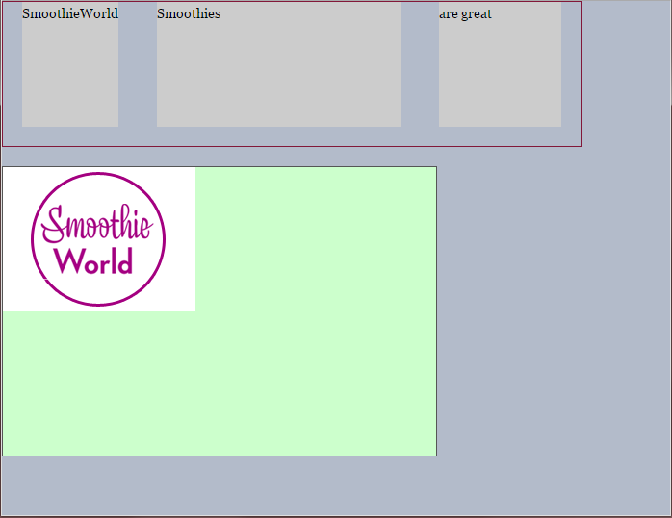Click gap between SmoothieWorld and Smoothies boxes

138,67
